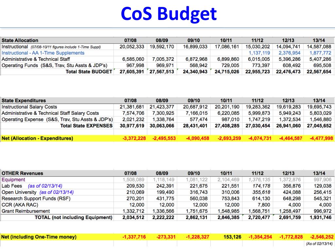Click State Expenditures header cell
This screenshot has height=251, width=335.
pyautogui.click(x=24, y=101)
